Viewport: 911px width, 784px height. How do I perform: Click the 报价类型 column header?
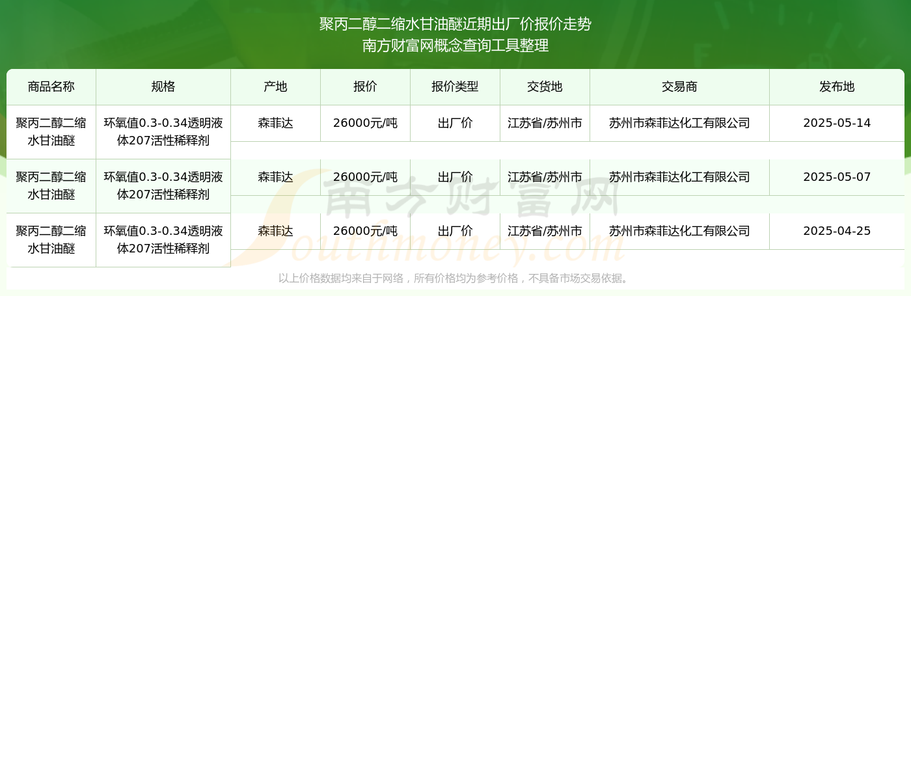455,87
